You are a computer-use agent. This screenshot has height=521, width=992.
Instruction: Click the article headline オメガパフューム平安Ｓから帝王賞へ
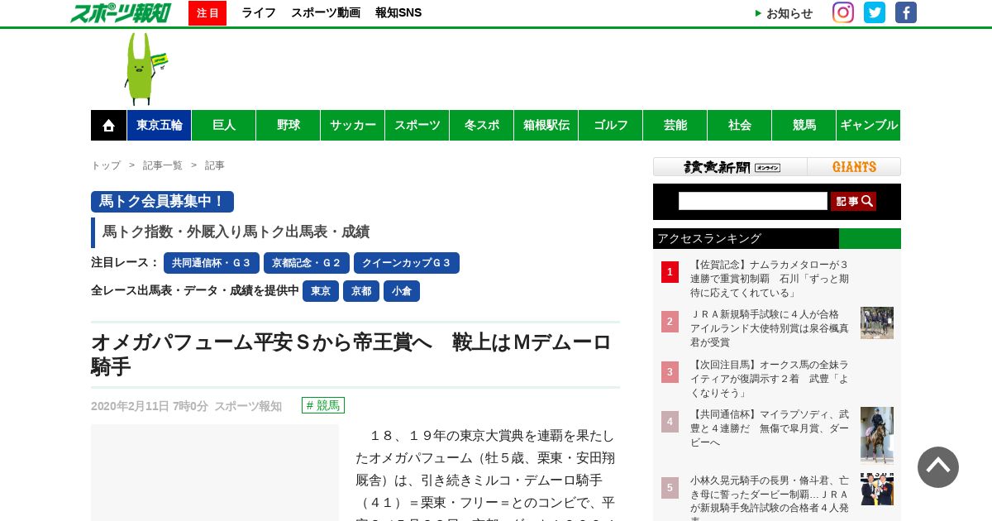[x=351, y=354]
